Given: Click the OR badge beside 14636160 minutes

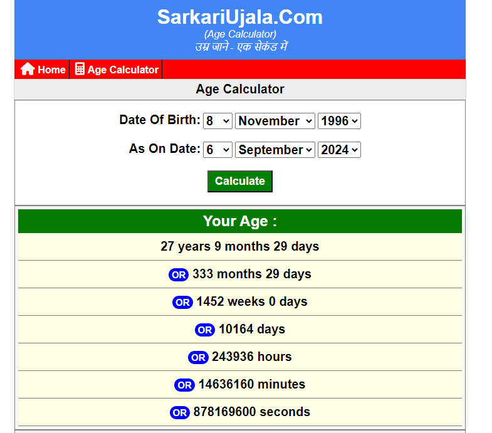Looking at the screenshot, I should pyautogui.click(x=184, y=385).
